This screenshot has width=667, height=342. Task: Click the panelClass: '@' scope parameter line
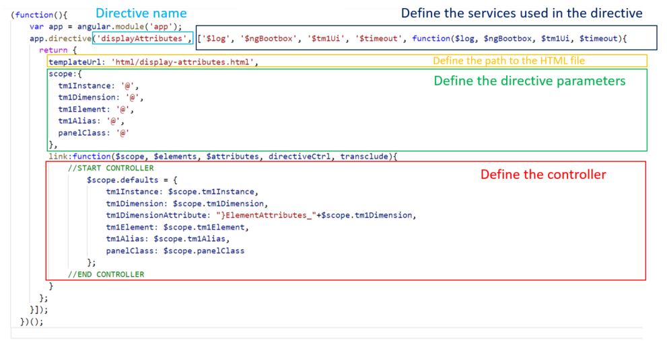coord(93,133)
